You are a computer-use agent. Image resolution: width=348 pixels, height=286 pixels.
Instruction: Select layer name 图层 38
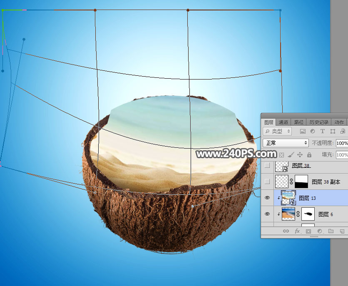point(301,166)
